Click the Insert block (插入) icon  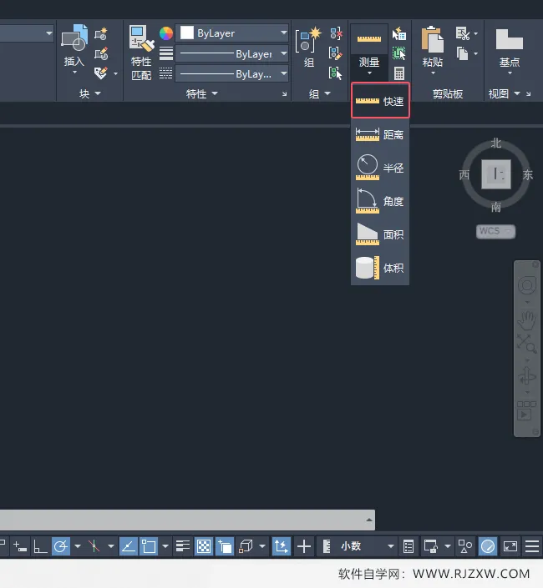74,38
